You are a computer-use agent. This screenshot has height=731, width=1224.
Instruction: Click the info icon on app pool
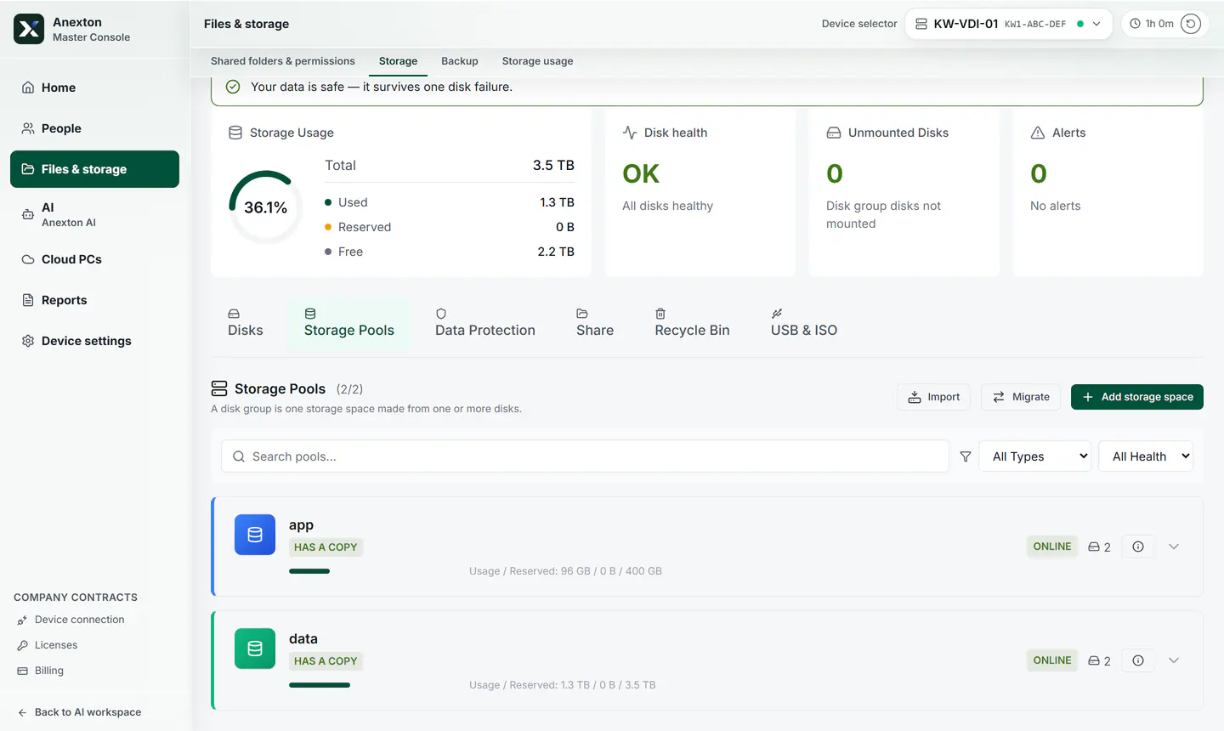1138,547
